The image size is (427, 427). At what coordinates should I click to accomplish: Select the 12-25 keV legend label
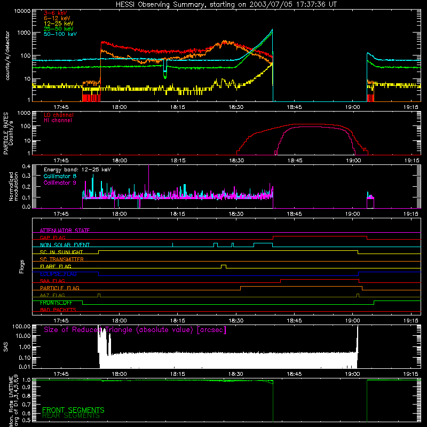coord(58,23)
